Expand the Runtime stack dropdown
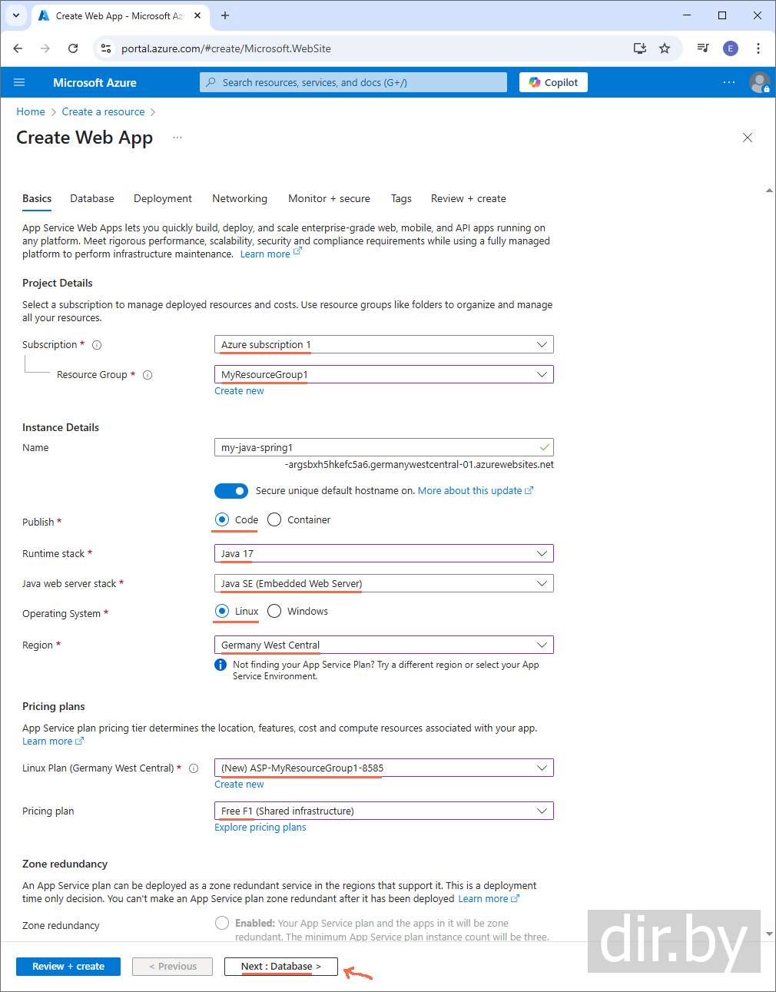Screen dimensions: 776x992 [383, 553]
